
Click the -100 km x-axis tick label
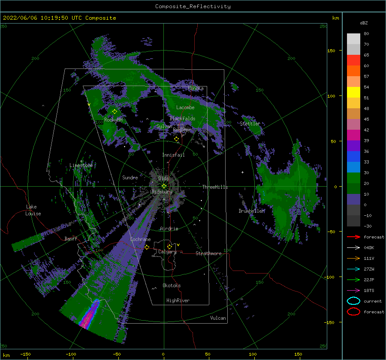click(71, 354)
